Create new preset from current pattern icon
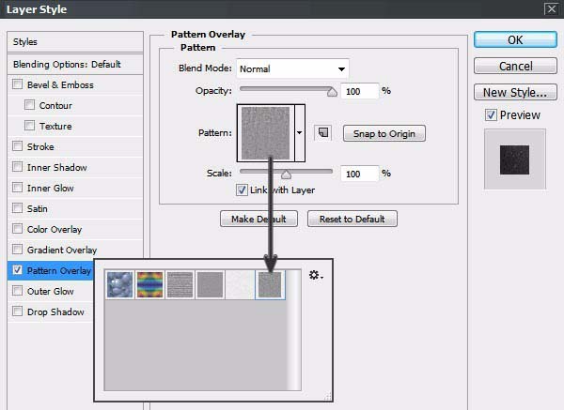 click(x=323, y=133)
